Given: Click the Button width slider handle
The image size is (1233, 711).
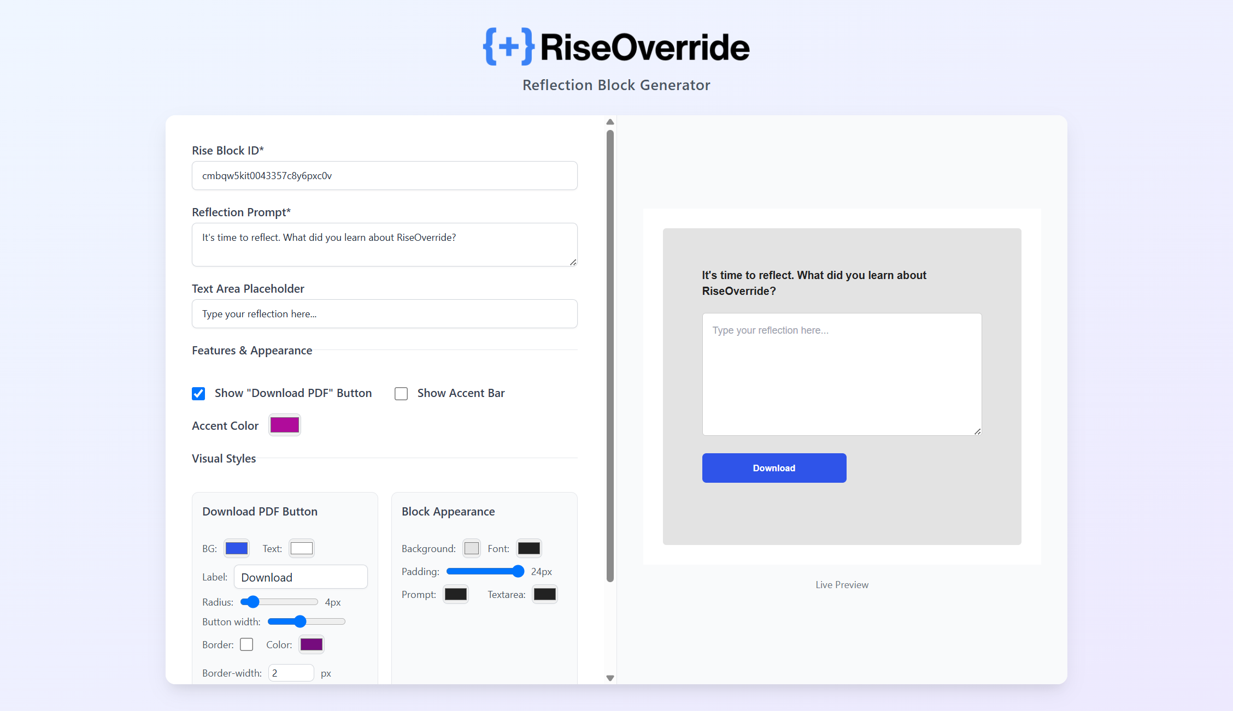Looking at the screenshot, I should click(300, 621).
